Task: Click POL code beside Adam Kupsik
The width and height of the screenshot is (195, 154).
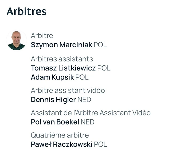Action: tap(82, 77)
